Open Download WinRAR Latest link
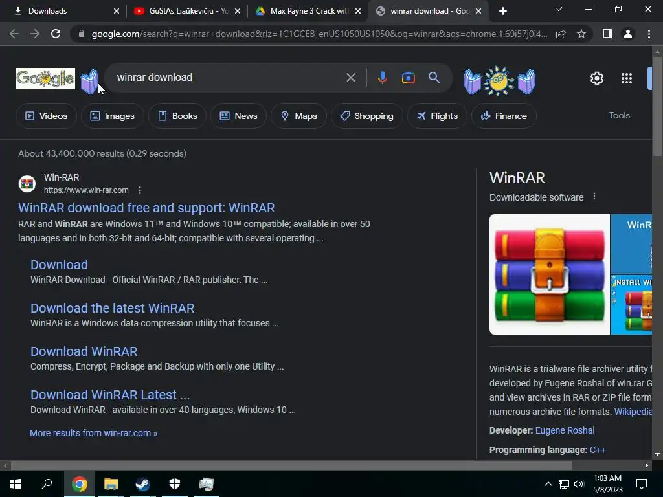The image size is (663, 497). pos(110,395)
